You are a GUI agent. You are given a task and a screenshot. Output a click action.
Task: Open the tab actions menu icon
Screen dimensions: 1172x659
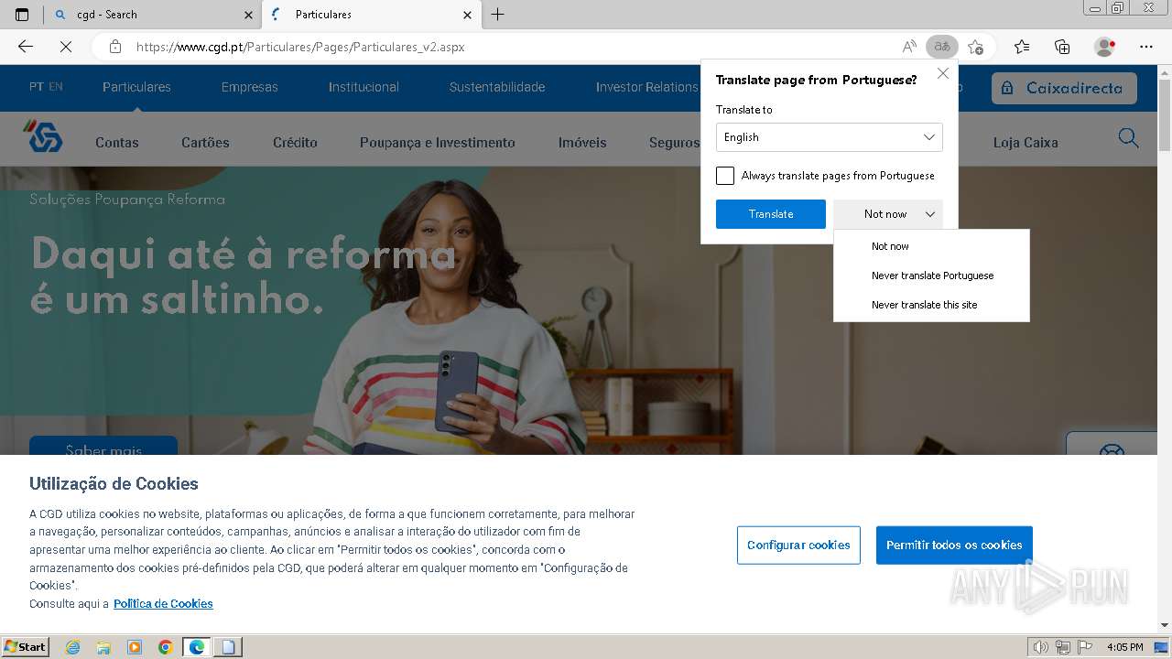pos(22,15)
